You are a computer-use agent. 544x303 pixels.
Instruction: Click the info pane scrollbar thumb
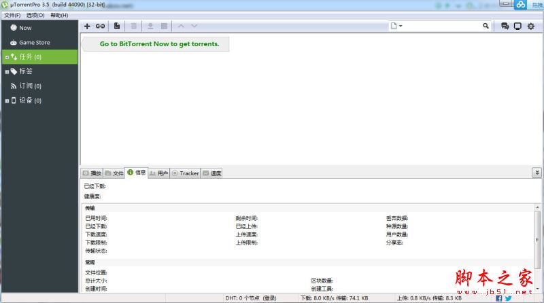tap(537, 240)
